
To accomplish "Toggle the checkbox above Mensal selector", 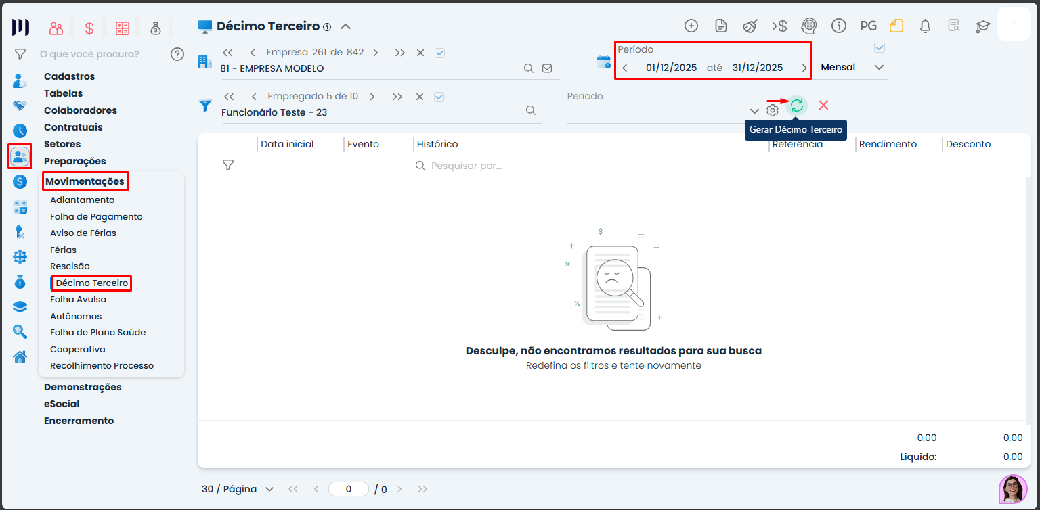I will point(880,48).
